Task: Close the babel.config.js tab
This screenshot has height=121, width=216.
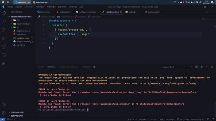Action: tap(121, 12)
